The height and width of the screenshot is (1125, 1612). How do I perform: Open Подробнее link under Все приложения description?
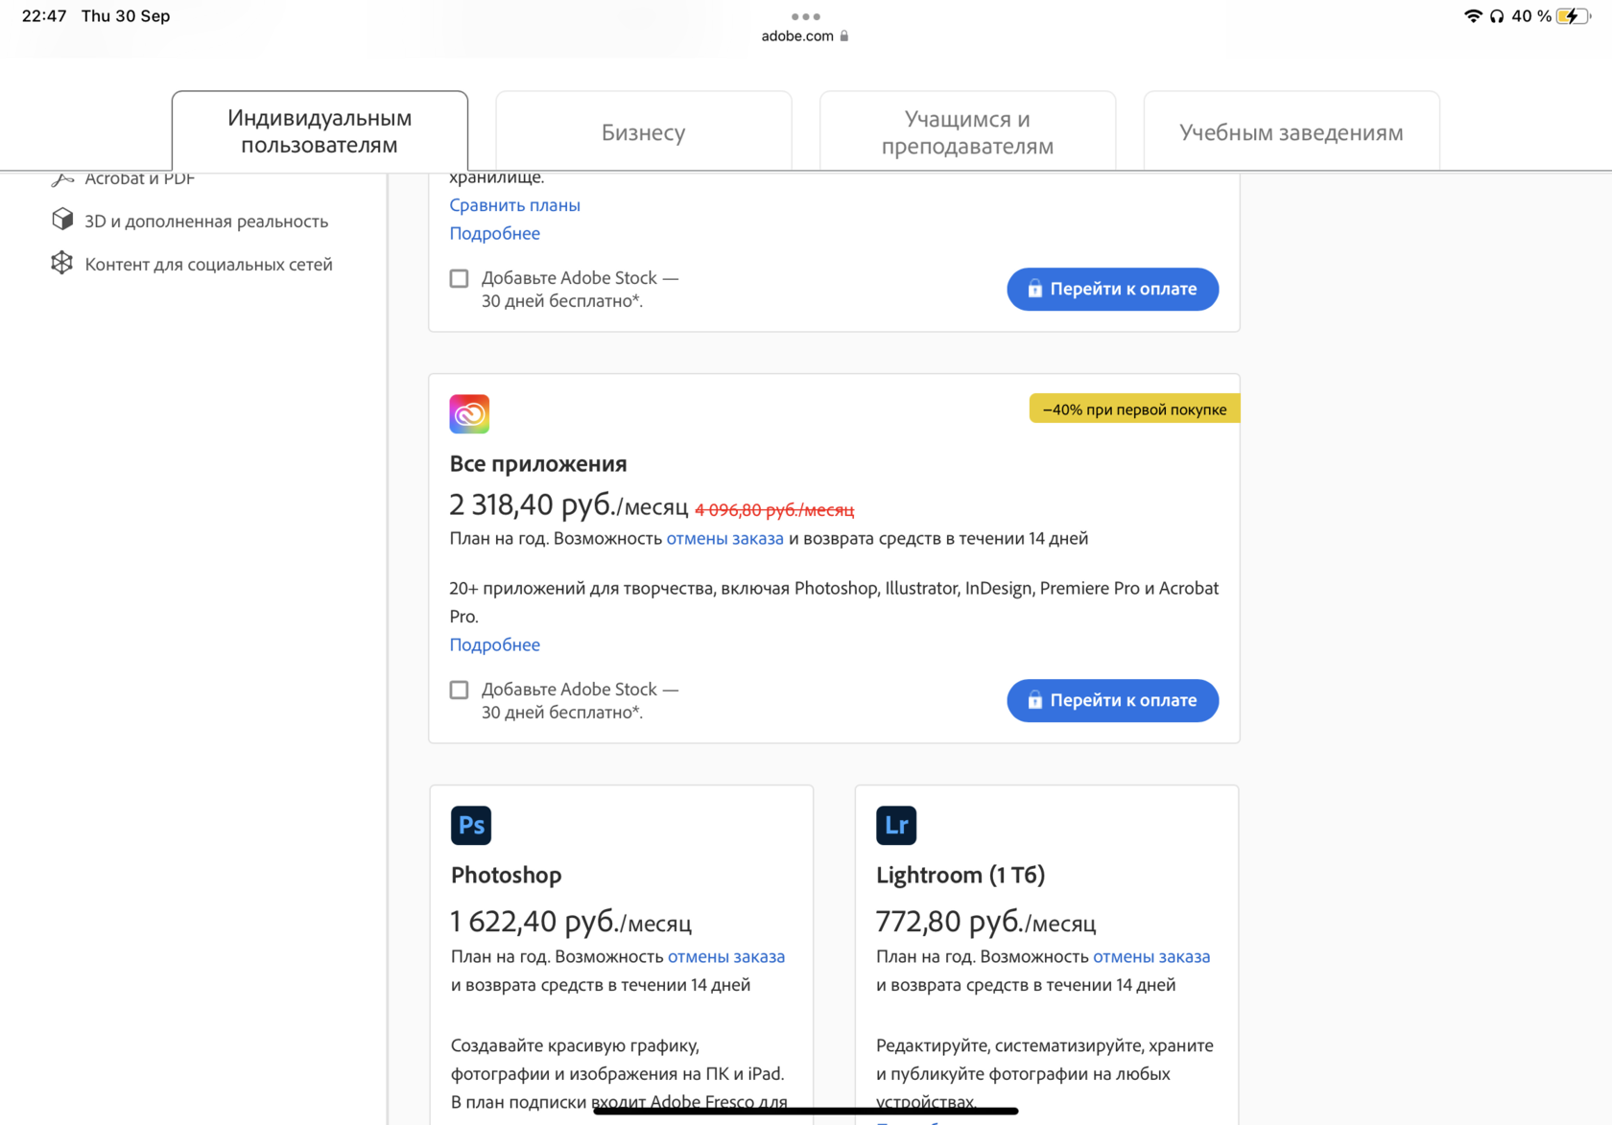tap(494, 645)
